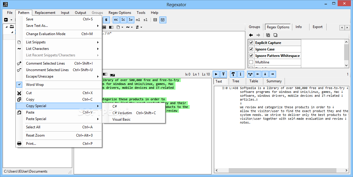Viewport: 353px width, 177px height.
Task: Click the move-to-top arrow icon in output toolbar
Action: pyautogui.click(x=223, y=74)
